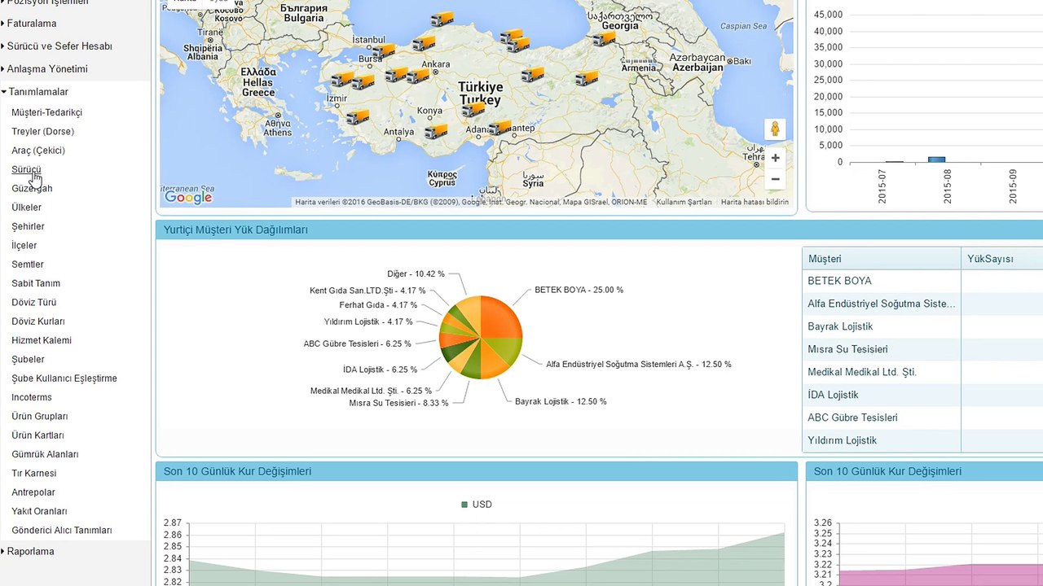Viewport: 1043px width, 586px height.
Task: Open Ürün Kartları
Action: coord(37,435)
